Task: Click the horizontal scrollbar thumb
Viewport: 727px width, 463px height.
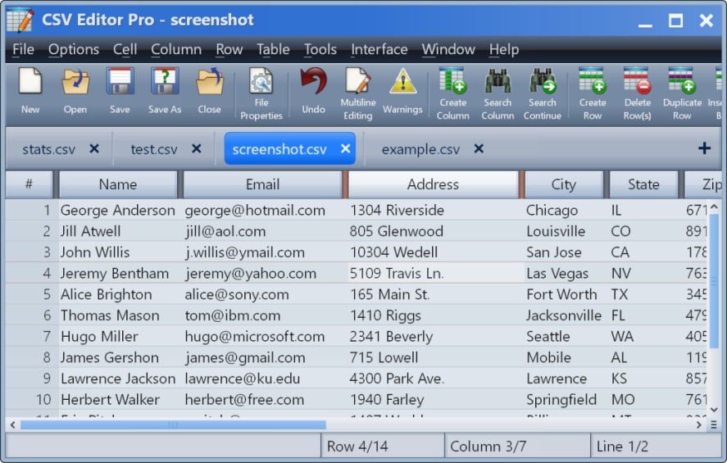Action: pos(173,424)
